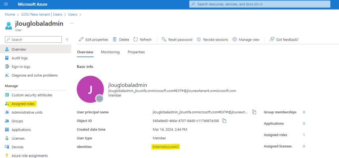Refresh the user page
The width and height of the screenshot is (339, 158).
[x=146, y=40]
